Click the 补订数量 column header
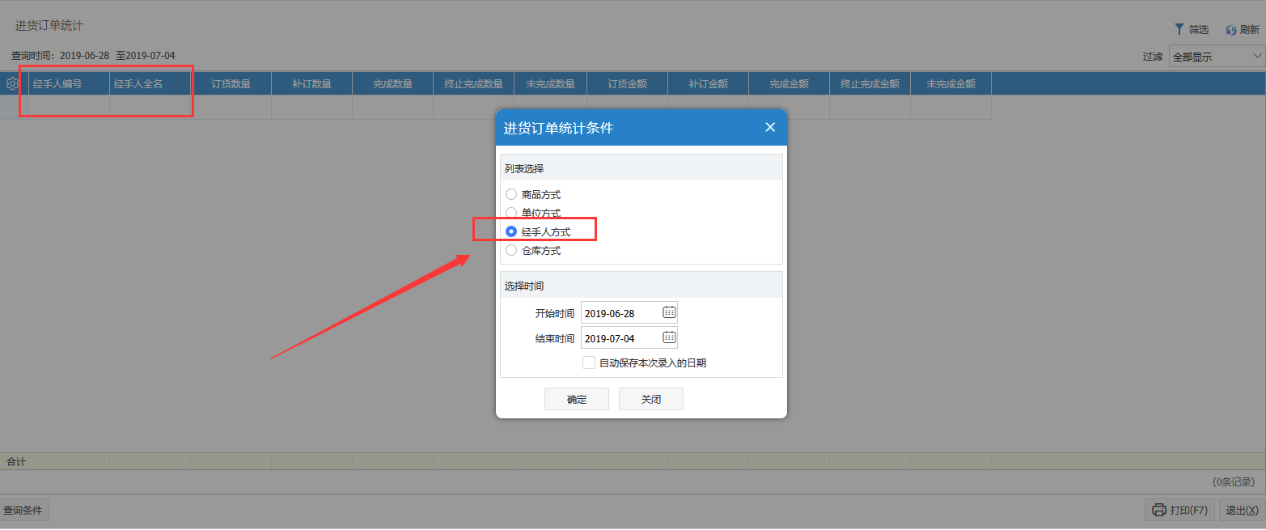The height and width of the screenshot is (530, 1266). coord(311,83)
